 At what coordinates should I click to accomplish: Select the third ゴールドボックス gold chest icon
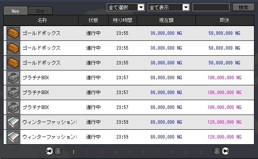(13, 63)
